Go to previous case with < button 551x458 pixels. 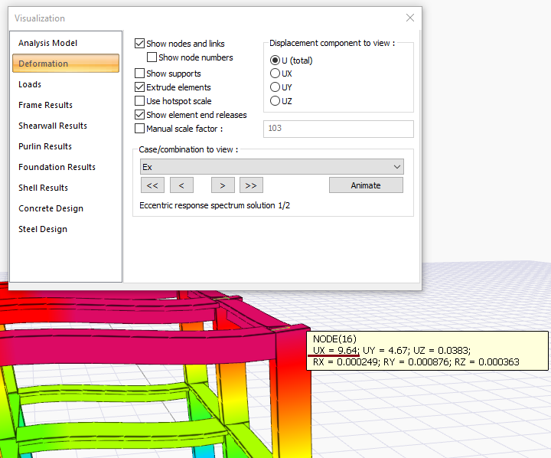(x=181, y=185)
